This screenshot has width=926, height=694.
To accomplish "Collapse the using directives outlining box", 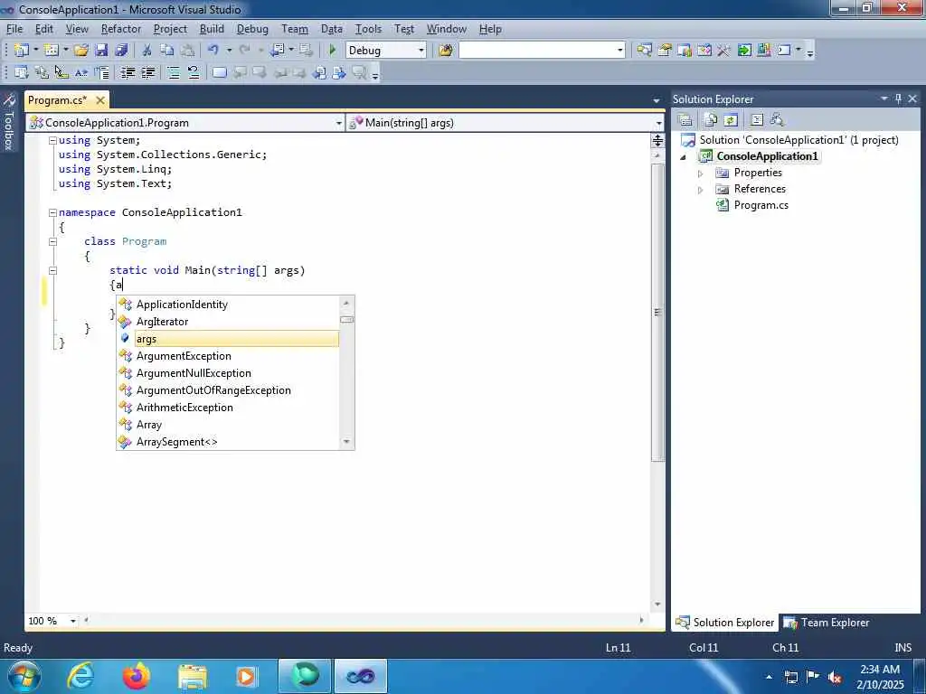I will pos(52,140).
